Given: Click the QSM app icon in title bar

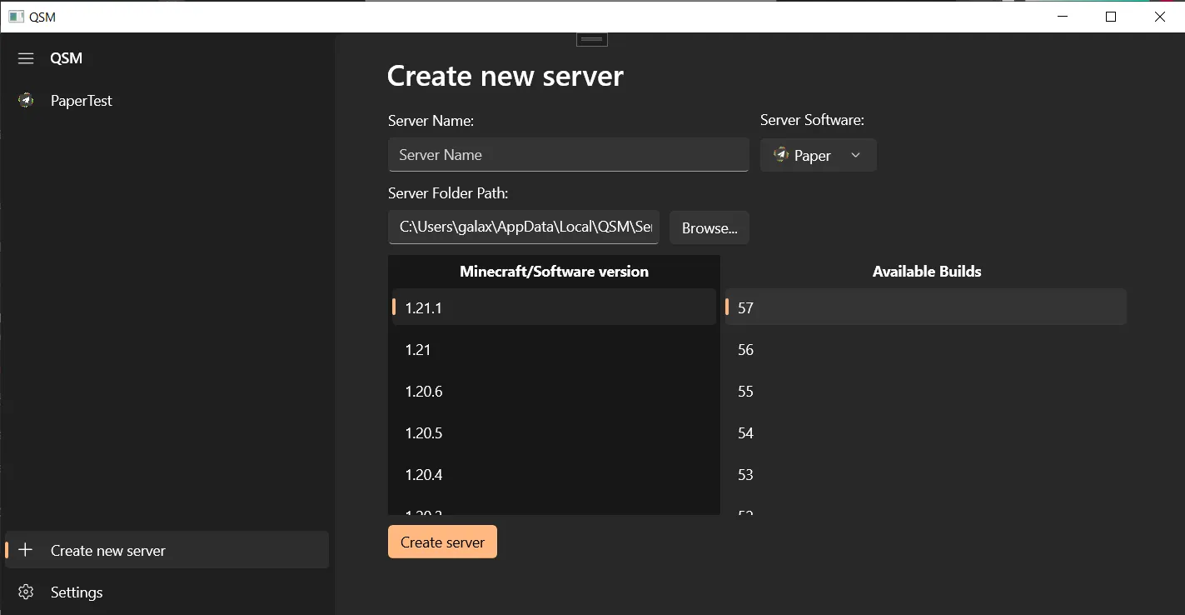Looking at the screenshot, I should coord(16,17).
